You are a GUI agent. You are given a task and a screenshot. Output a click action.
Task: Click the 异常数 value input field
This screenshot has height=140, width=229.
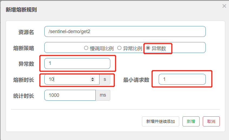coord(77,63)
